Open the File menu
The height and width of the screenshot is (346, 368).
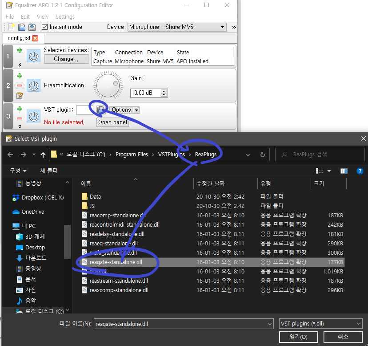tap(10, 17)
